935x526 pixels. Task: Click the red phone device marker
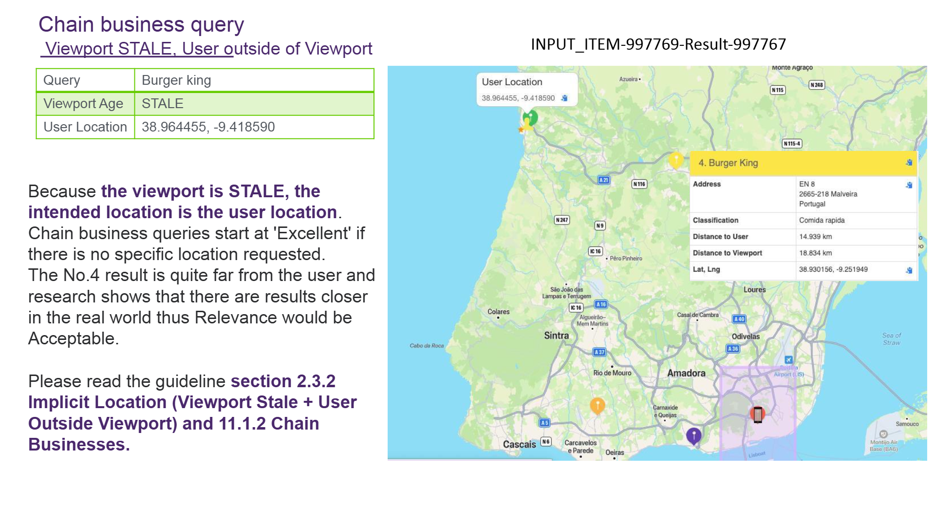coord(757,414)
